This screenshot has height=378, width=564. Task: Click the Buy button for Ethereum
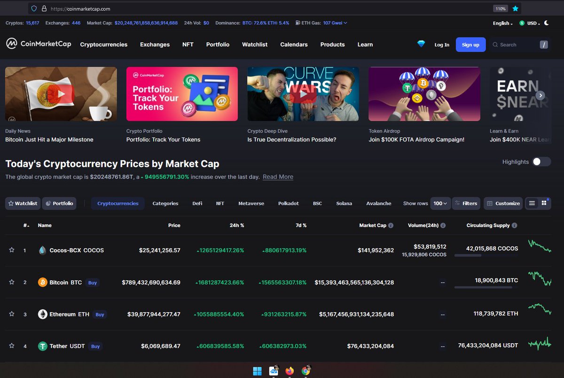pos(100,315)
